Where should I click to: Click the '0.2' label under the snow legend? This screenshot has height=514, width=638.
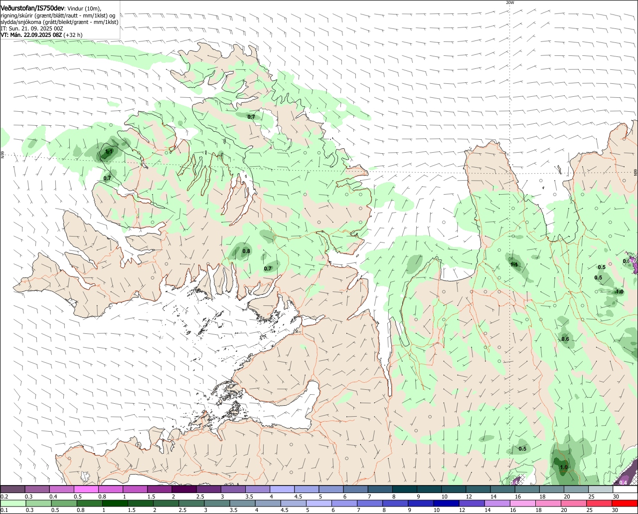click(x=4, y=497)
